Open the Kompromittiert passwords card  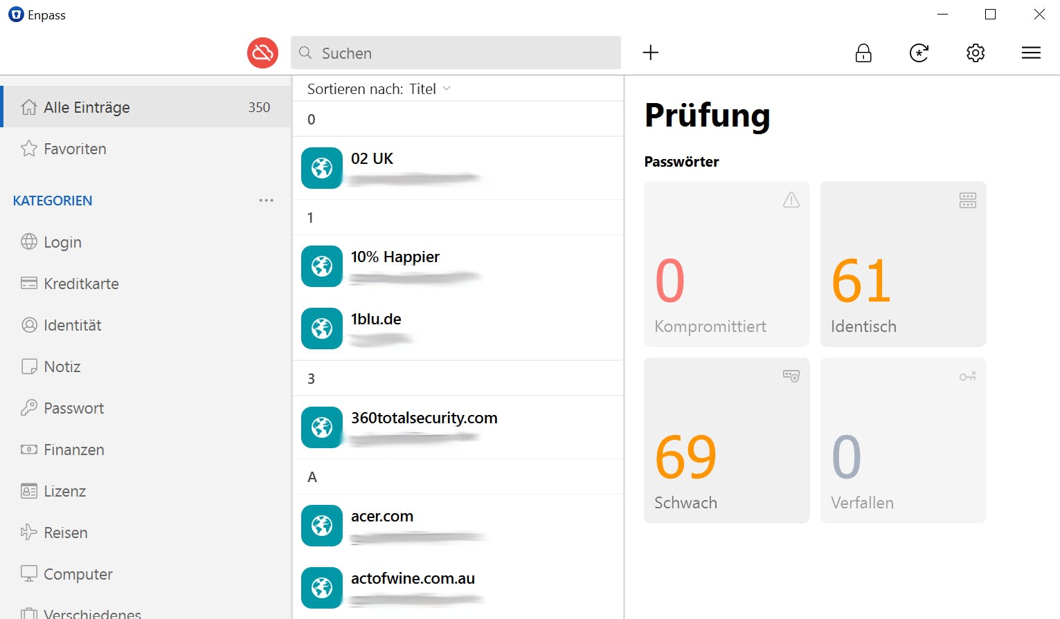tap(726, 264)
